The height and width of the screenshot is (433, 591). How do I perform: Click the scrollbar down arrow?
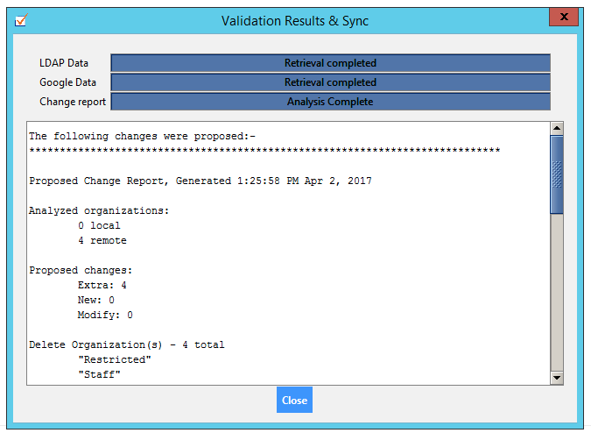[x=557, y=378]
